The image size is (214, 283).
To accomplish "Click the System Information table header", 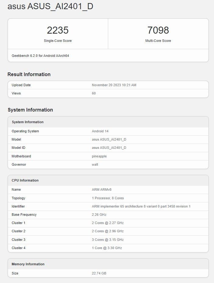I will coord(28,122).
